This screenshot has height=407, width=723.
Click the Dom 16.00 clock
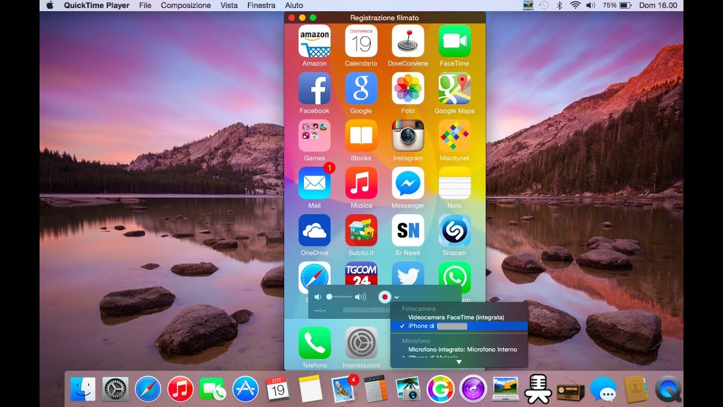[658, 5]
